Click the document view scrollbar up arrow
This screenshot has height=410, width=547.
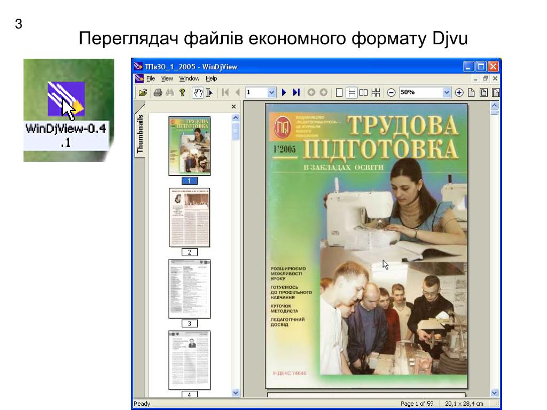tap(494, 105)
